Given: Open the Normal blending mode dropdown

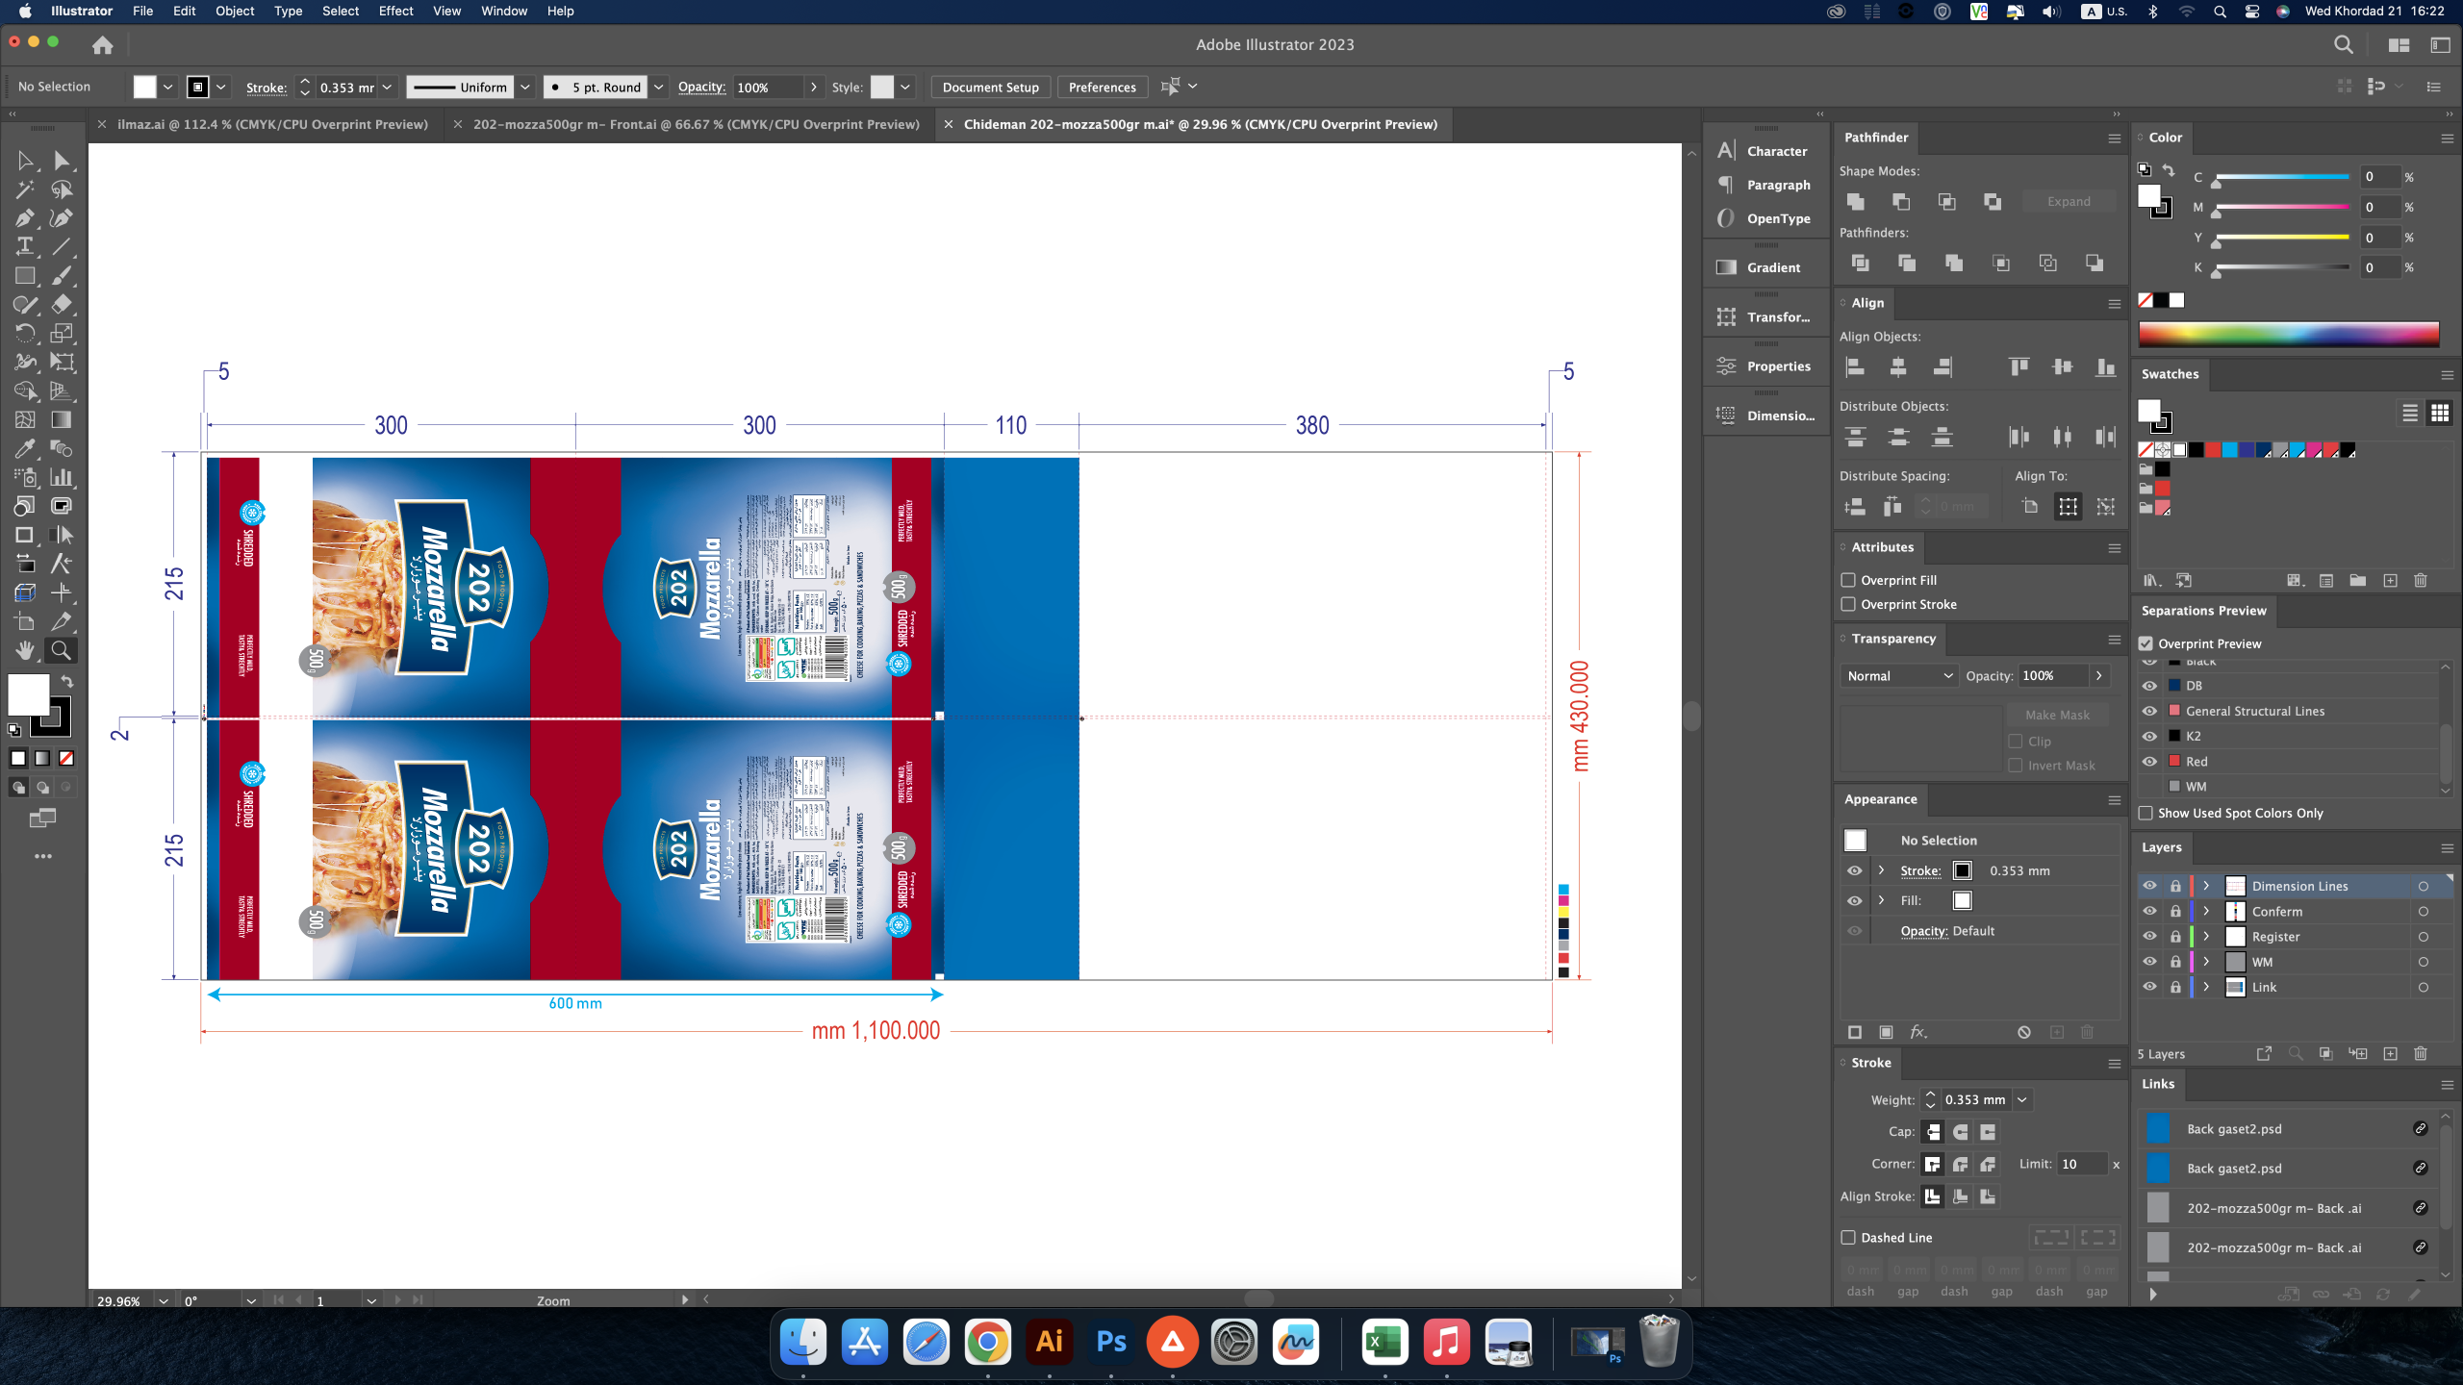Looking at the screenshot, I should coord(1899,676).
